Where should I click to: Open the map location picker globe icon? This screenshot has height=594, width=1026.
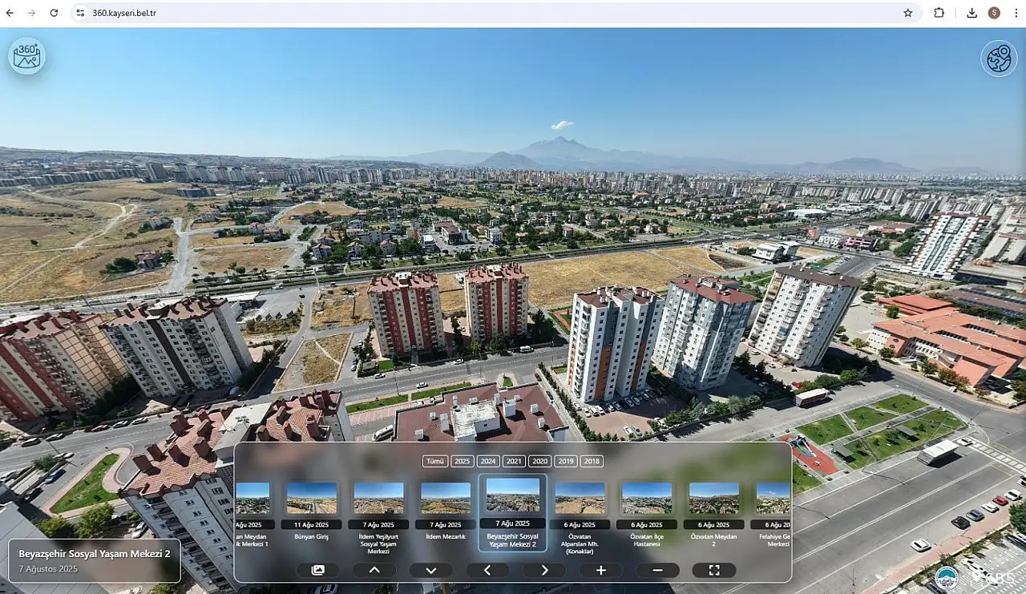click(999, 58)
